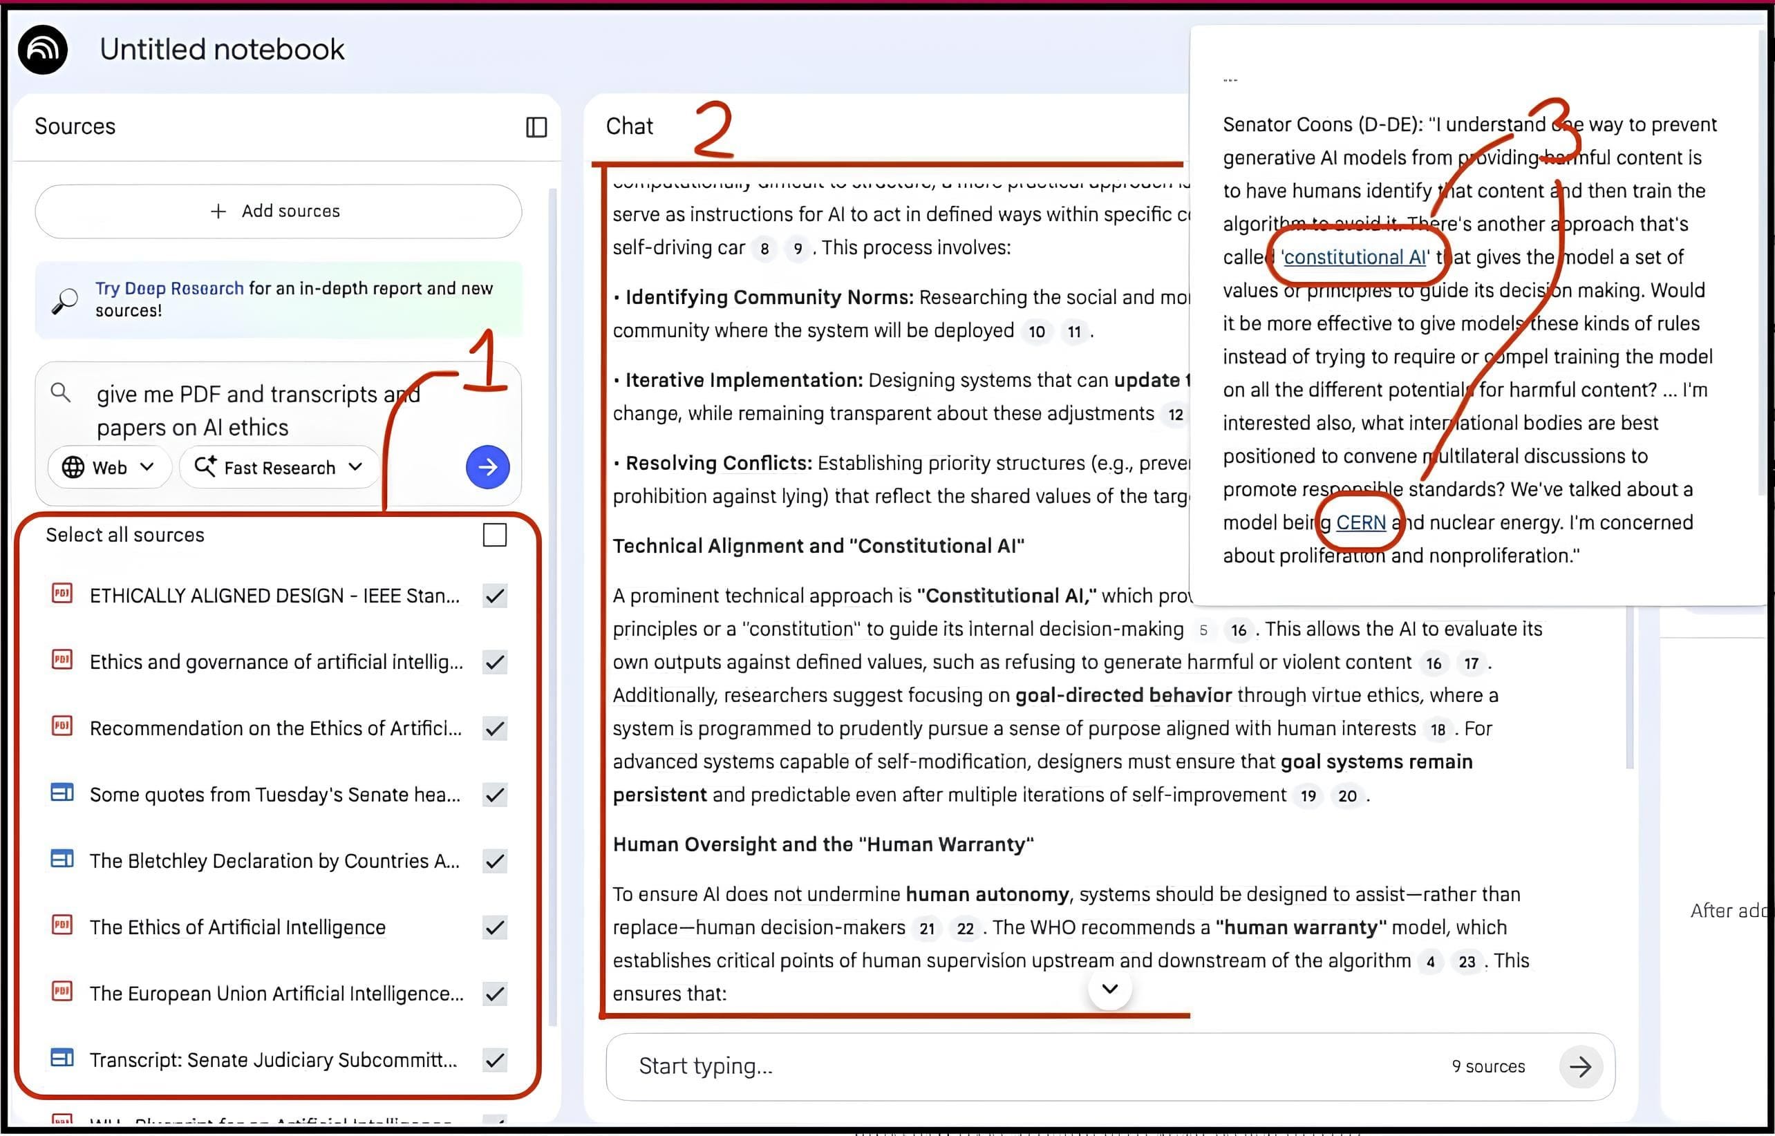Collapse the Sources panel icon
This screenshot has width=1775, height=1136.
pyautogui.click(x=536, y=127)
